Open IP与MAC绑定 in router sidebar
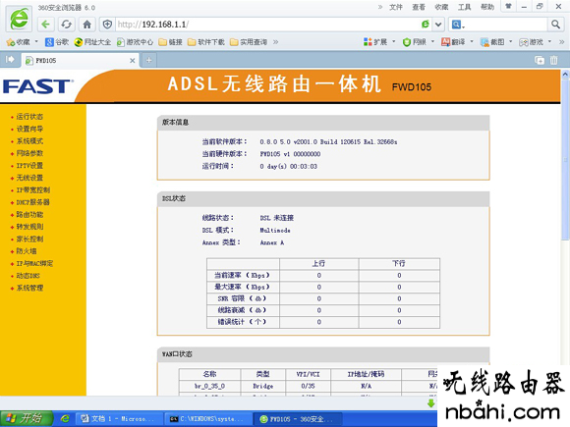The width and height of the screenshot is (570, 427). [34, 264]
